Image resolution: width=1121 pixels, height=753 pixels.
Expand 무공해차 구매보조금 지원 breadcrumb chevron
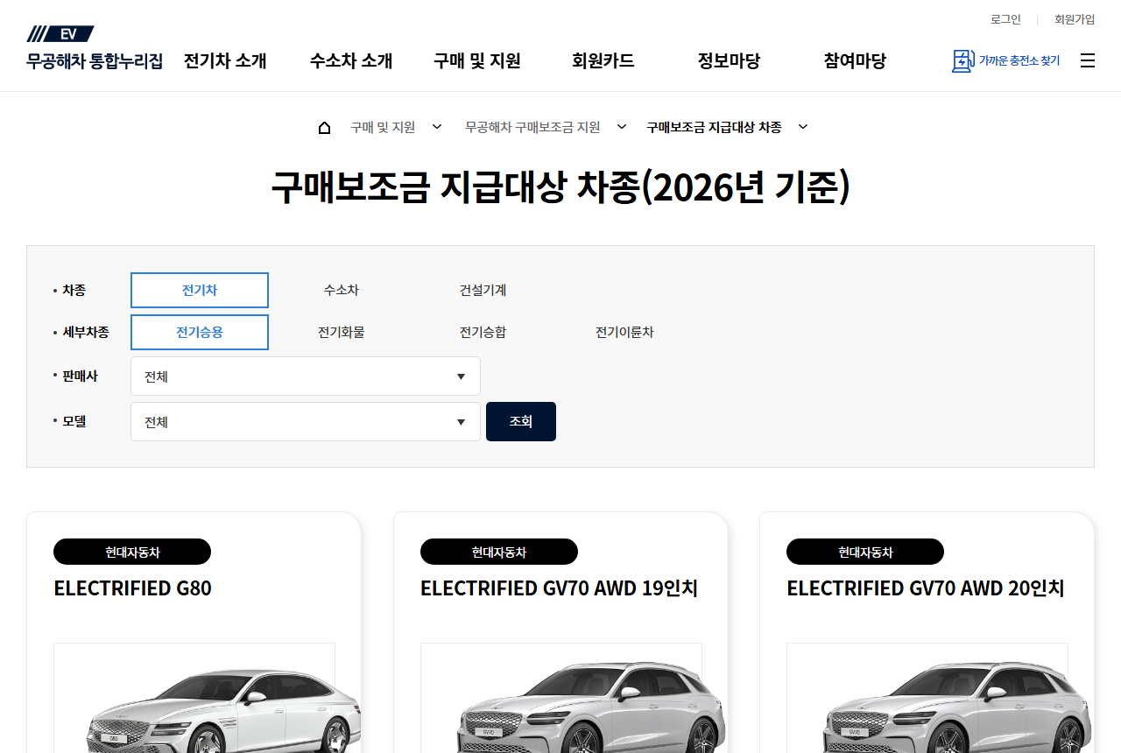(x=622, y=127)
